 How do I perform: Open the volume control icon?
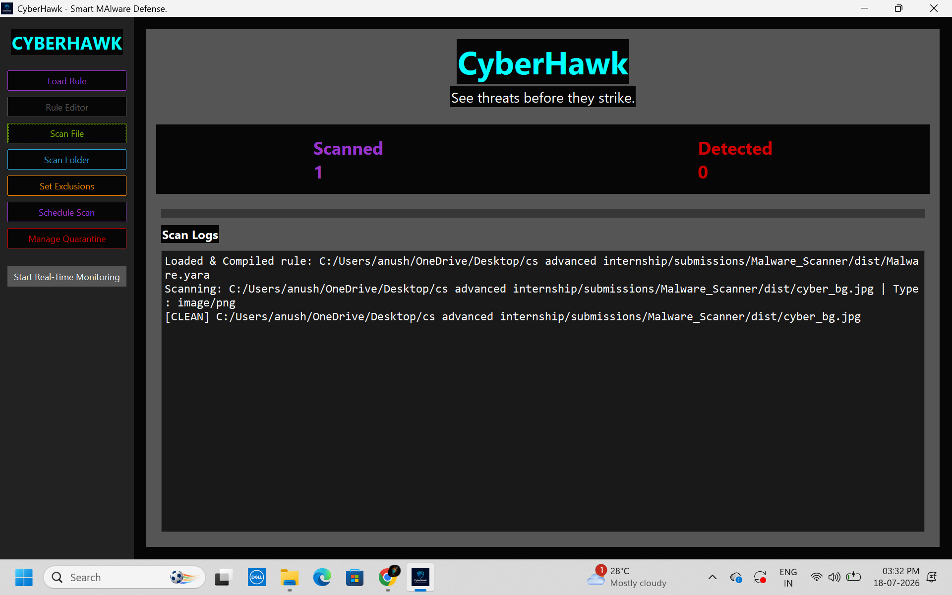tap(834, 577)
